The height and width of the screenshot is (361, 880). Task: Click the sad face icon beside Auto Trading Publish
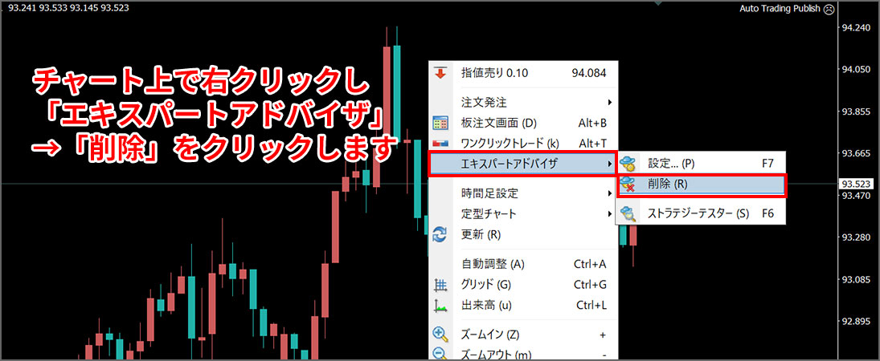pos(829,8)
